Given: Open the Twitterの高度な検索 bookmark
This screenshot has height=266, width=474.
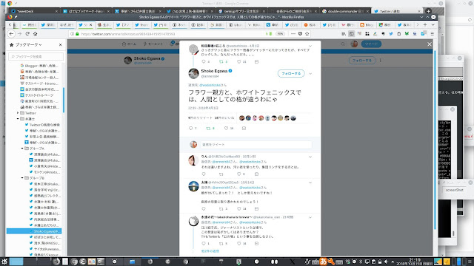Looking at the screenshot, I should (44, 125).
